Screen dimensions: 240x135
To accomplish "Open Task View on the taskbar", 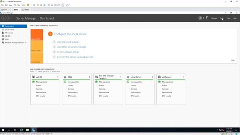I will coord(15,130).
